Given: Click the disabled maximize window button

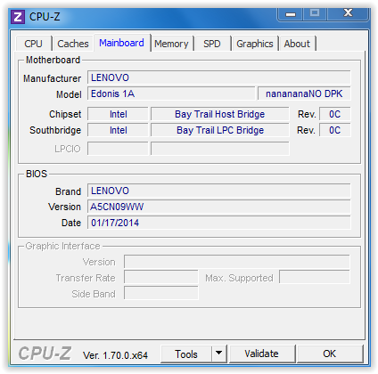Looking at the screenshot, I should [x=315, y=13].
